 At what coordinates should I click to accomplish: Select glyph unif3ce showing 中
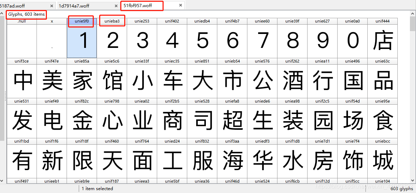[22, 78]
